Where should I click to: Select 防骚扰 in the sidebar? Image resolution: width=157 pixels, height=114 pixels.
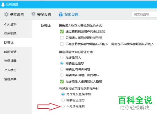[x=16, y=42]
